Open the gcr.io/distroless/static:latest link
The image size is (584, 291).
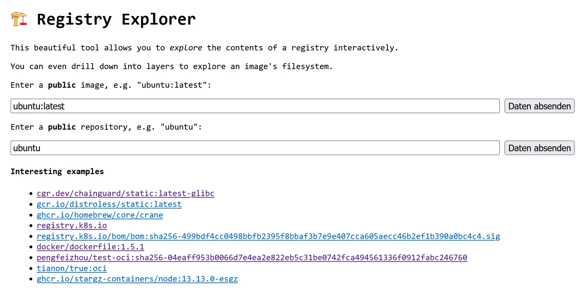(109, 204)
